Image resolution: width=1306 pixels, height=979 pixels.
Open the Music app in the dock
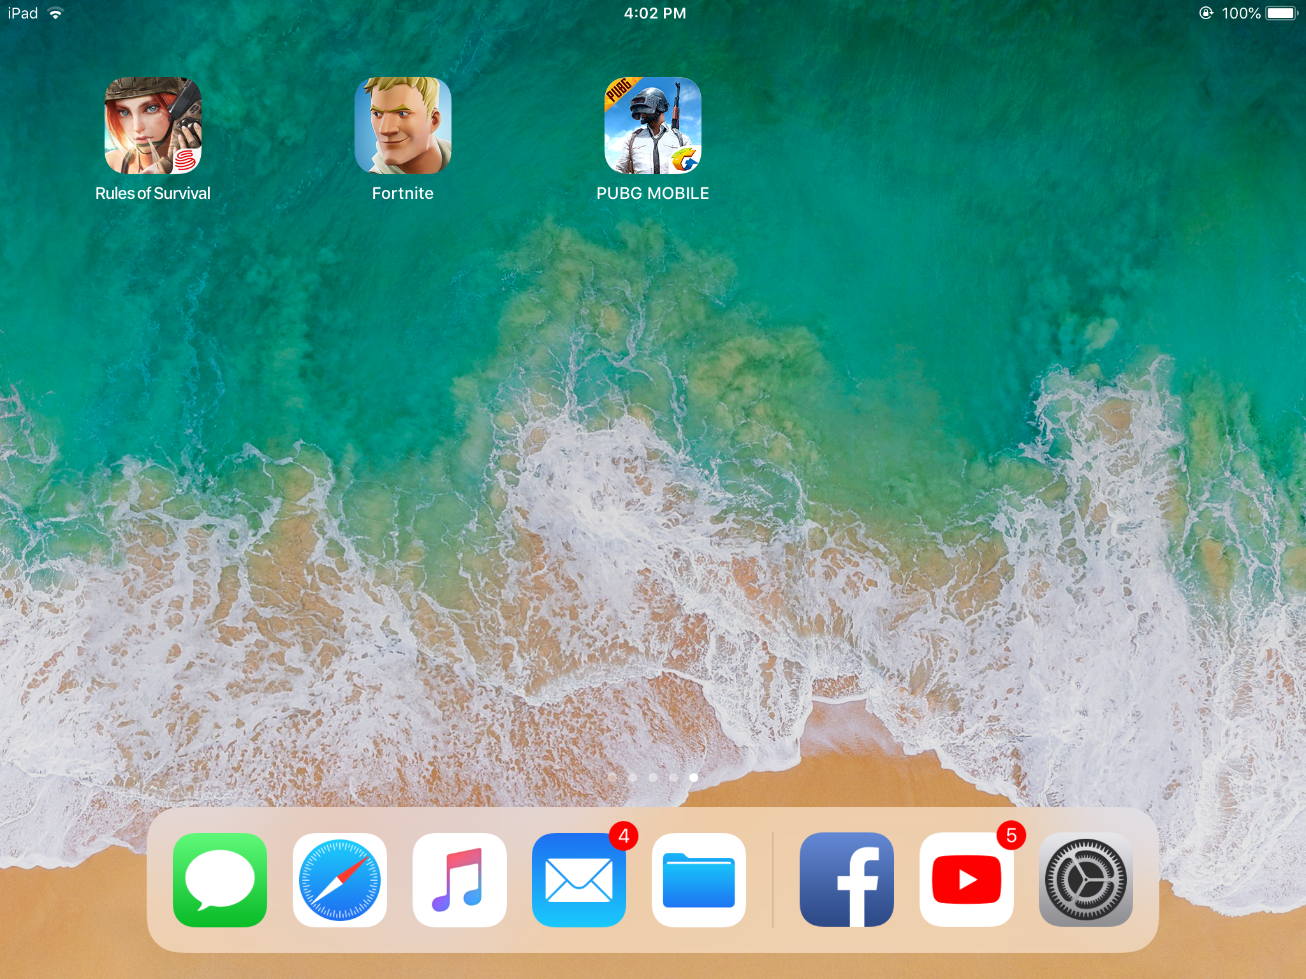pos(460,880)
